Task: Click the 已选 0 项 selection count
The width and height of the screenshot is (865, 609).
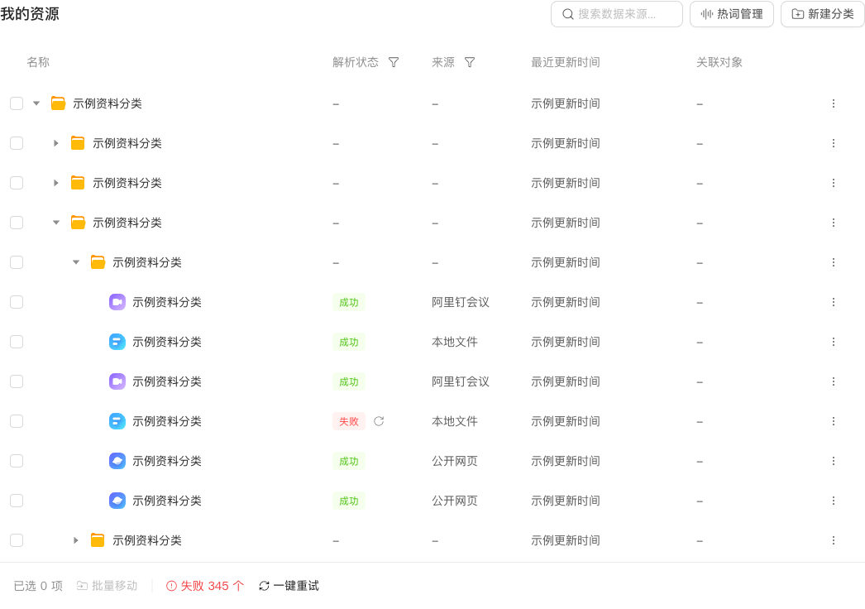Action: pyautogui.click(x=38, y=586)
